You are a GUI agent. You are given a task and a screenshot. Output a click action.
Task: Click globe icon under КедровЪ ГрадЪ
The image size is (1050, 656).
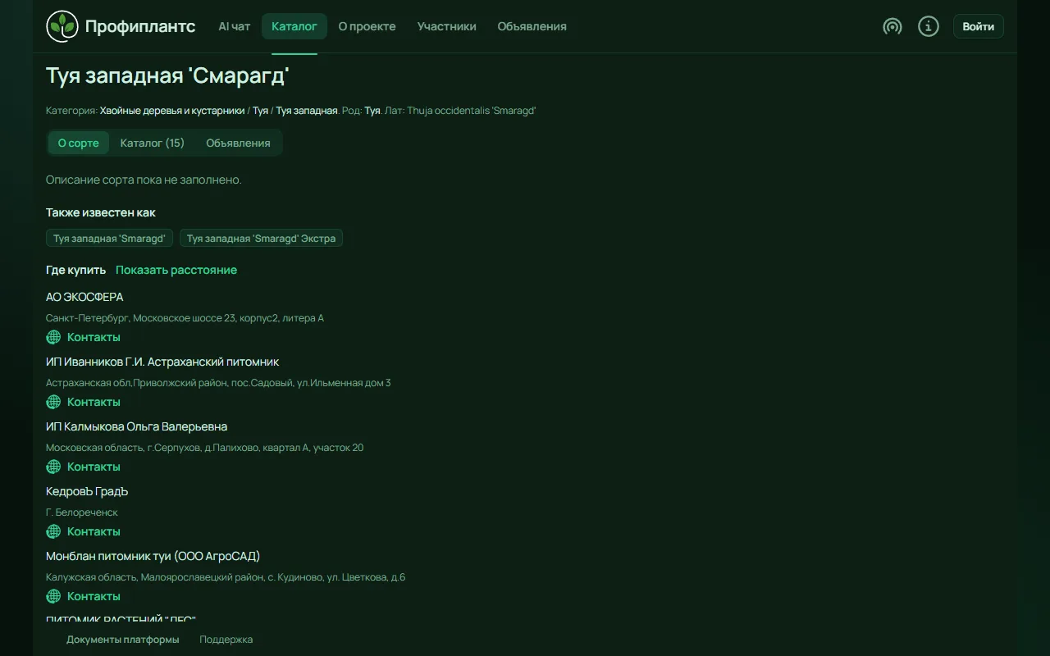[x=53, y=531]
